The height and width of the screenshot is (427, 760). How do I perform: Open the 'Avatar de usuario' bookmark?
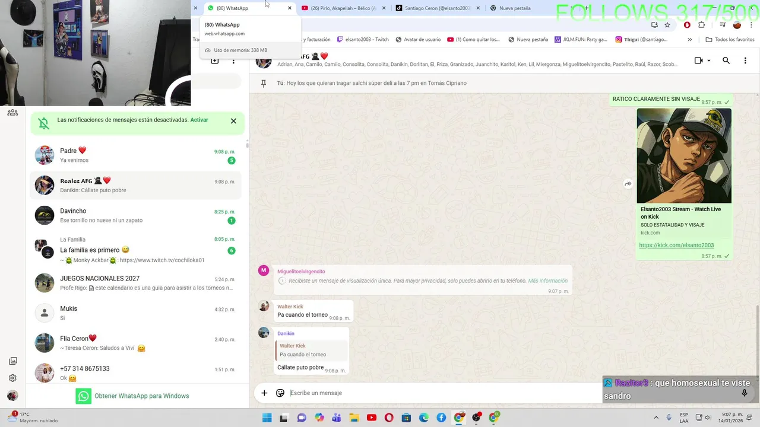click(419, 40)
